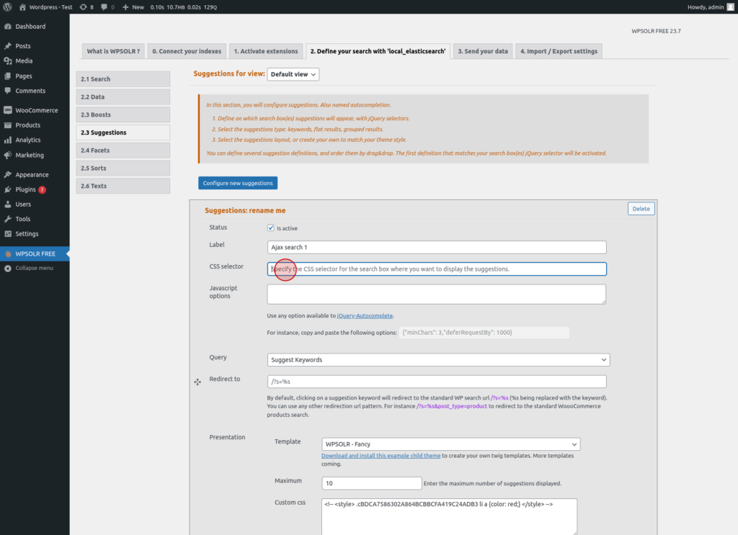Click the Suggestions: rename me heading
The height and width of the screenshot is (535, 738).
click(245, 210)
